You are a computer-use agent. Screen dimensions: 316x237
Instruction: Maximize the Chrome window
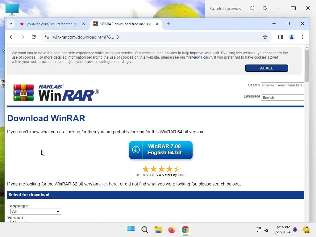[288, 23]
